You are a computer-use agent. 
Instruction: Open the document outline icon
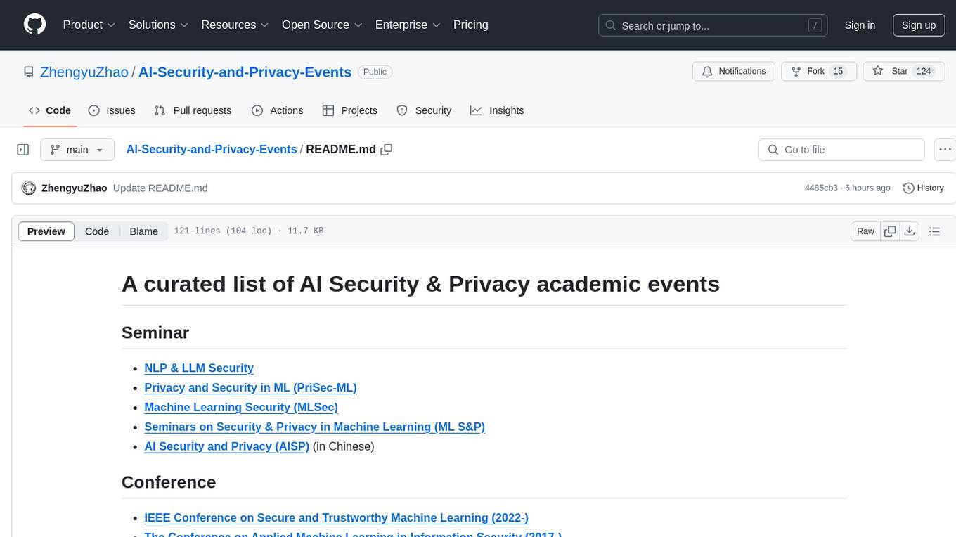tap(934, 231)
